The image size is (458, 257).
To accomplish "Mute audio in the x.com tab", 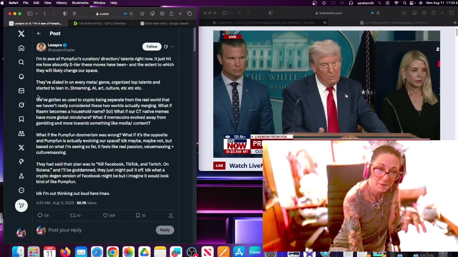I will tap(125, 14).
